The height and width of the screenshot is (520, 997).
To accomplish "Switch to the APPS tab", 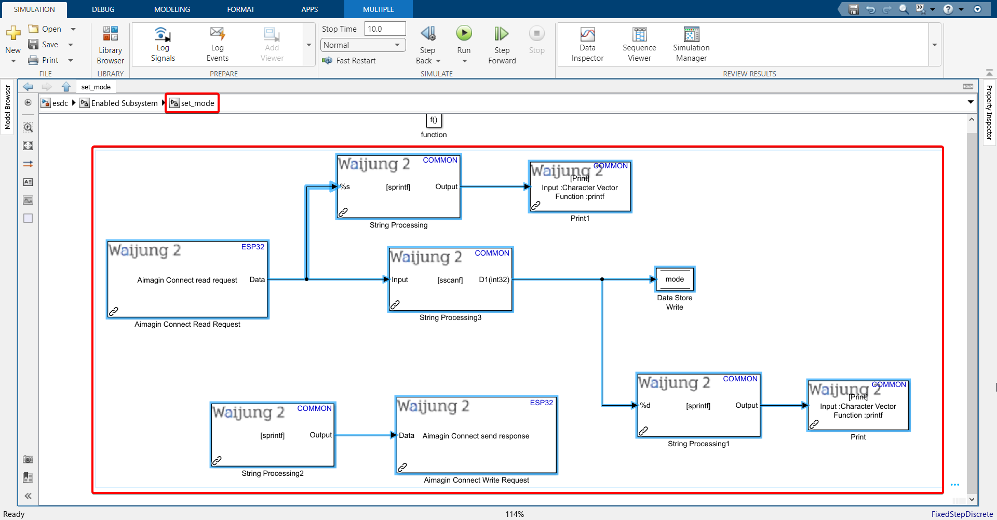I will [309, 9].
